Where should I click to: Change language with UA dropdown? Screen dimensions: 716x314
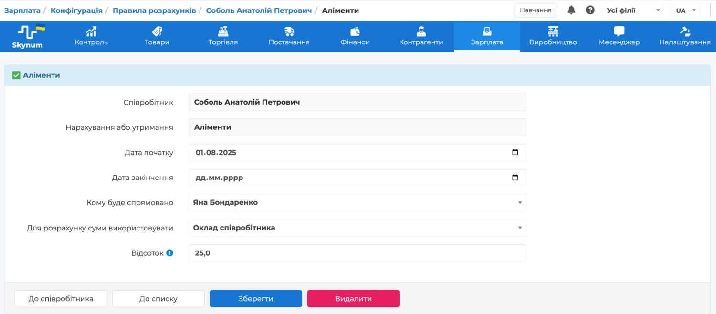[685, 10]
